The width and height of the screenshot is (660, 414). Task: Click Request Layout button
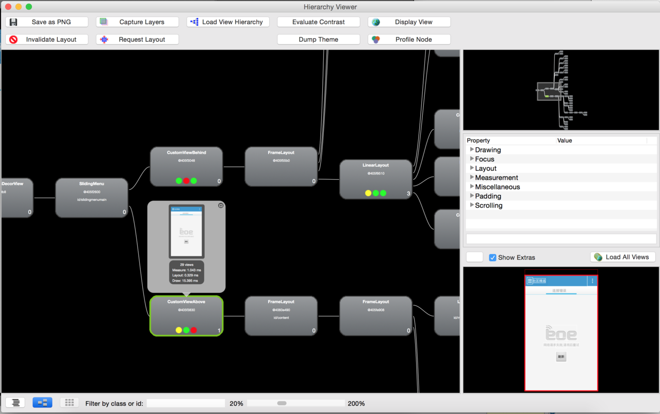coord(138,40)
